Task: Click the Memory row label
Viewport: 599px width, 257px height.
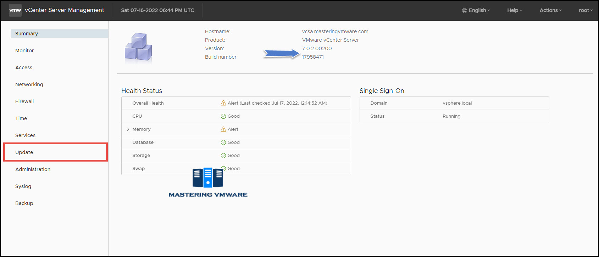Action: tap(142, 129)
